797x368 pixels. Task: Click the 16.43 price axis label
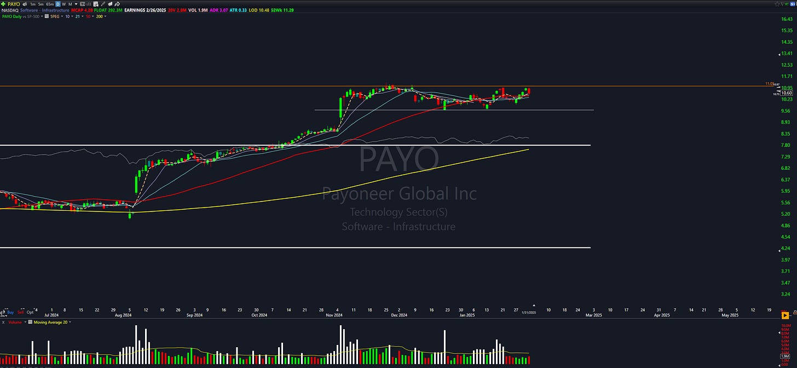point(787,19)
